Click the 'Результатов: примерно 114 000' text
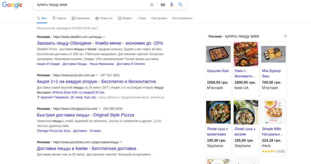311x164 pixels. click(x=67, y=28)
